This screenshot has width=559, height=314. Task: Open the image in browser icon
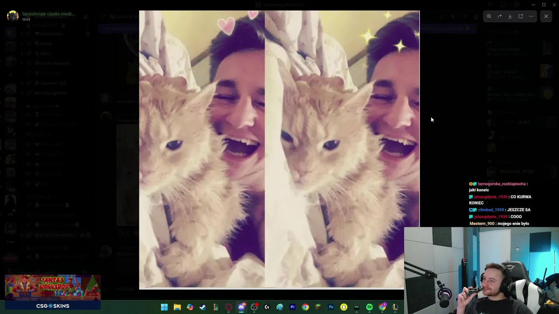pyautogui.click(x=521, y=16)
